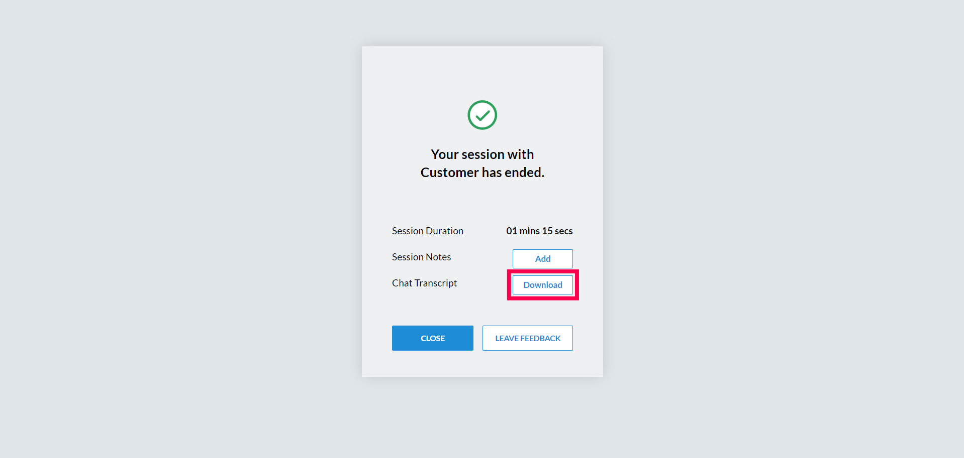Click the "15 secs" duration text
Viewport: 964px width, 458px height.
[557, 231]
